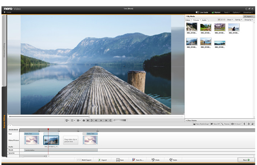The width and height of the screenshot is (257, 165).
Task: Play the preview video
Action: 101,120
